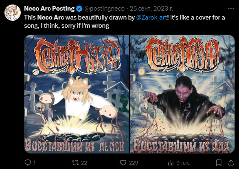Enlarge the left Neco Arc drawn cover
Screen dimensions: 239x169
tap(77, 94)
